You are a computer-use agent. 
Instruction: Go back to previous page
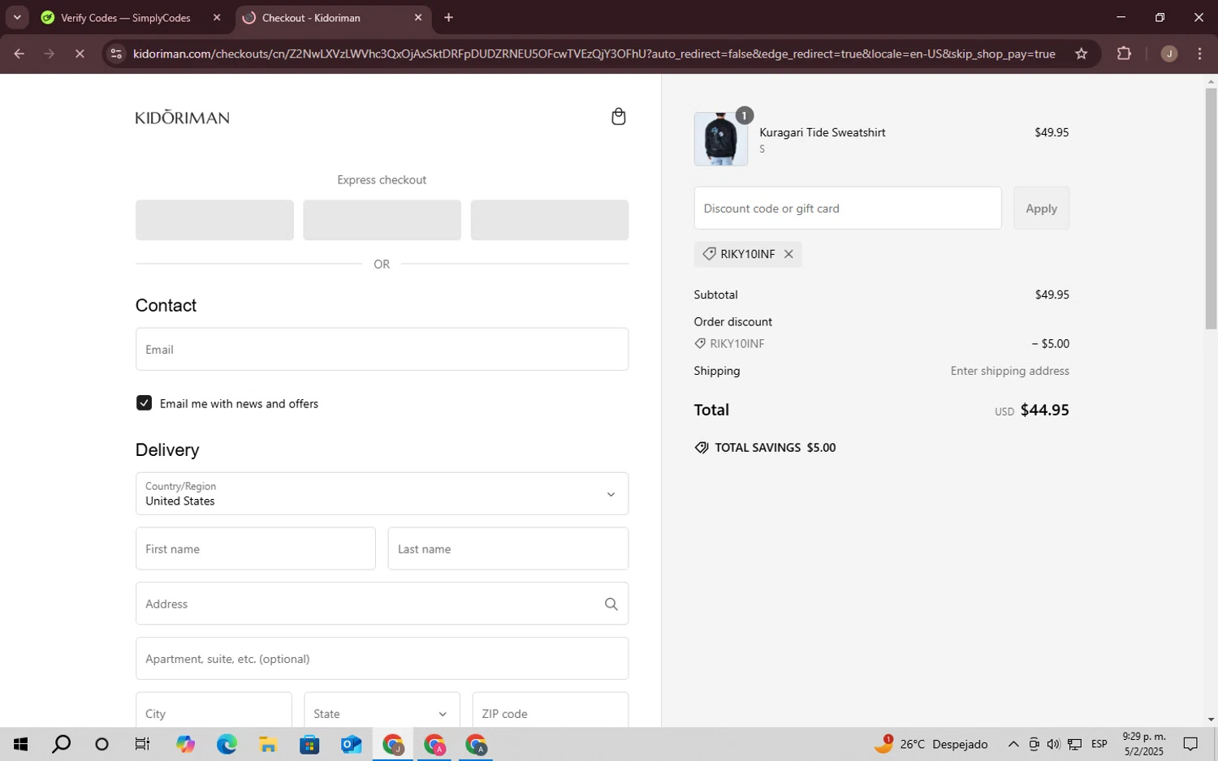coord(19,54)
